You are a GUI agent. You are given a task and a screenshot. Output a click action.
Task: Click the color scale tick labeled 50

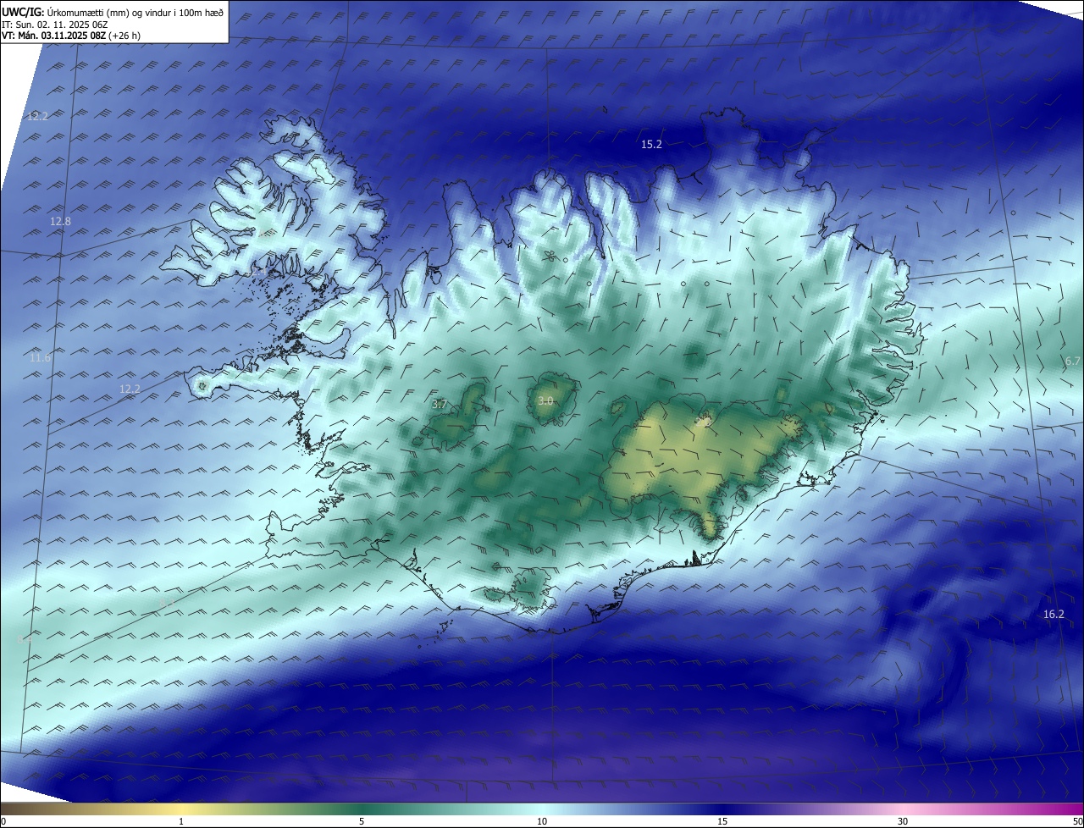[1077, 821]
